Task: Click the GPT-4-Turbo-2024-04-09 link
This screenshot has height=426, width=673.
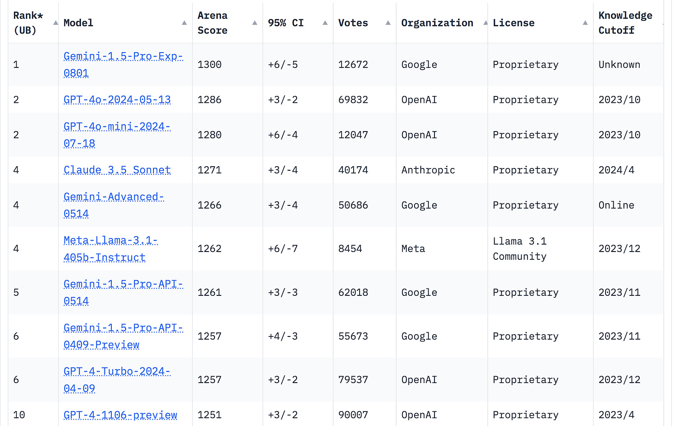Action: 116,379
